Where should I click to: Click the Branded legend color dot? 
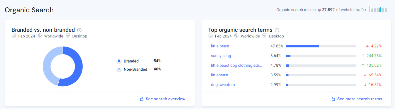click(119, 61)
